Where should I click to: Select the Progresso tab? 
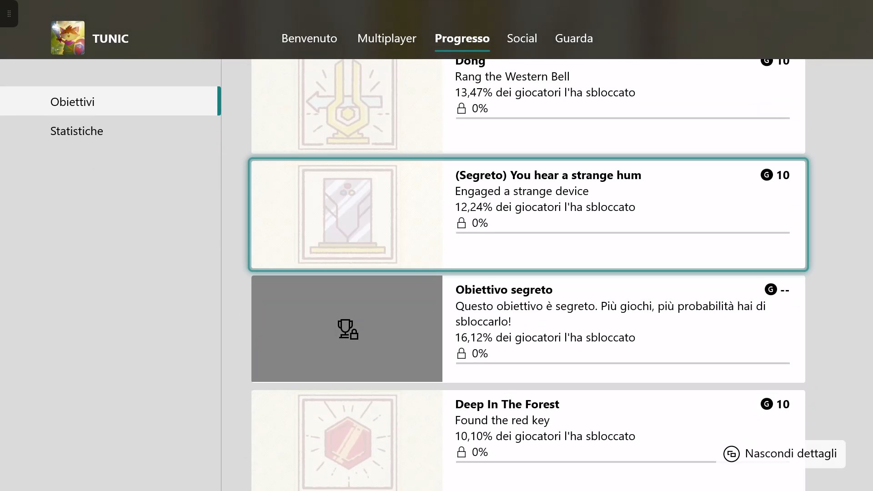[462, 38]
